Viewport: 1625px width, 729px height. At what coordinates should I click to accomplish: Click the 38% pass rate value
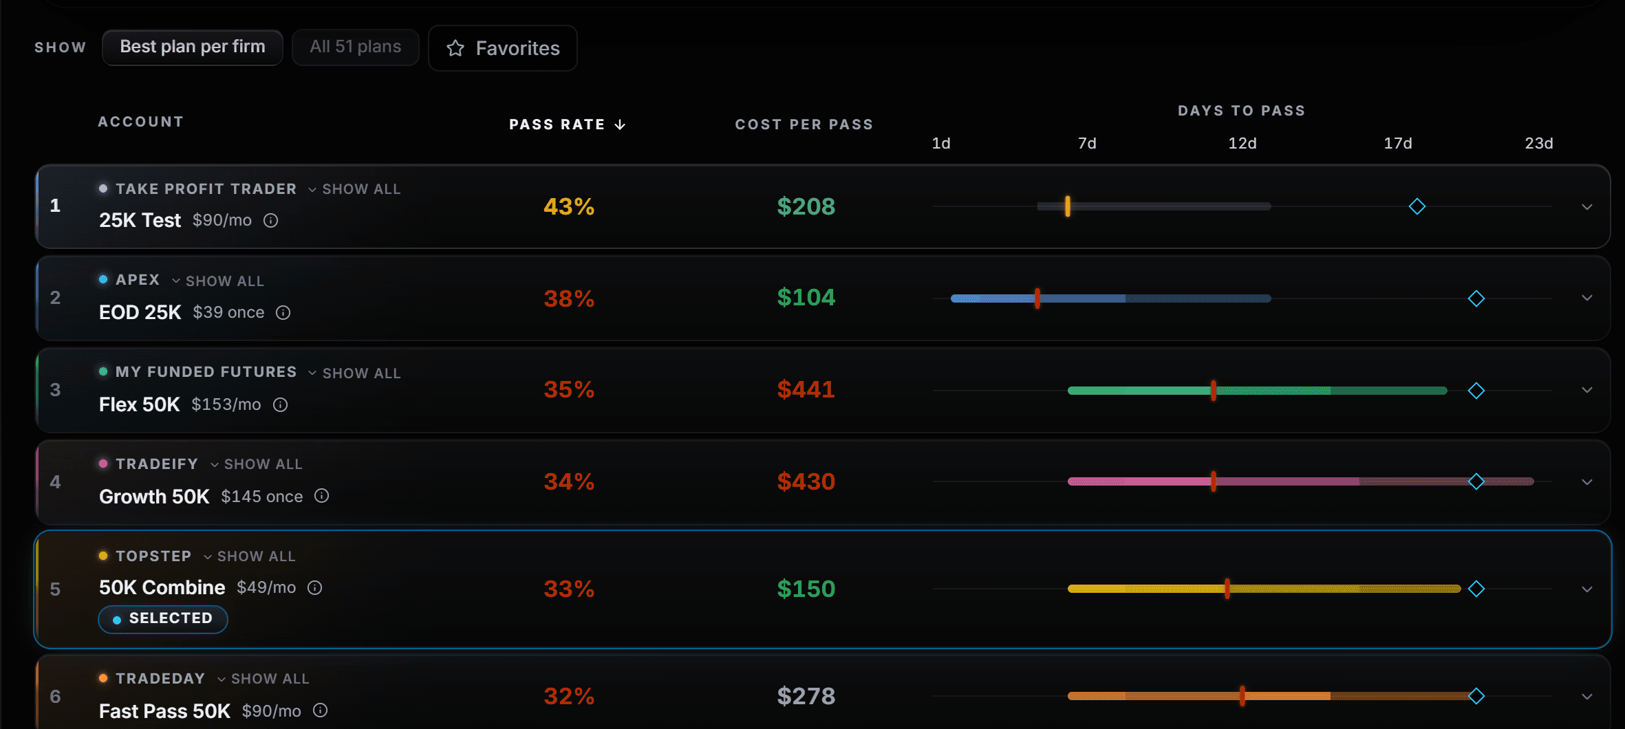tap(569, 298)
